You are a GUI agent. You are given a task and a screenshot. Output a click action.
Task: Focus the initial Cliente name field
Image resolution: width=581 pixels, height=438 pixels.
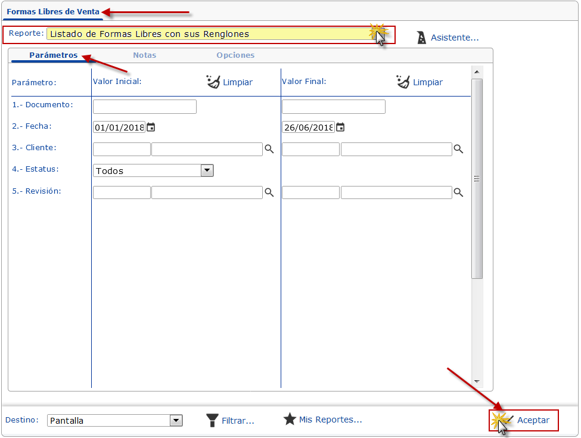pos(207,150)
